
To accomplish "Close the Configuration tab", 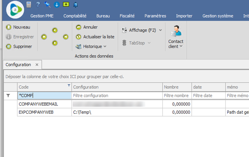I will (x=37, y=65).
